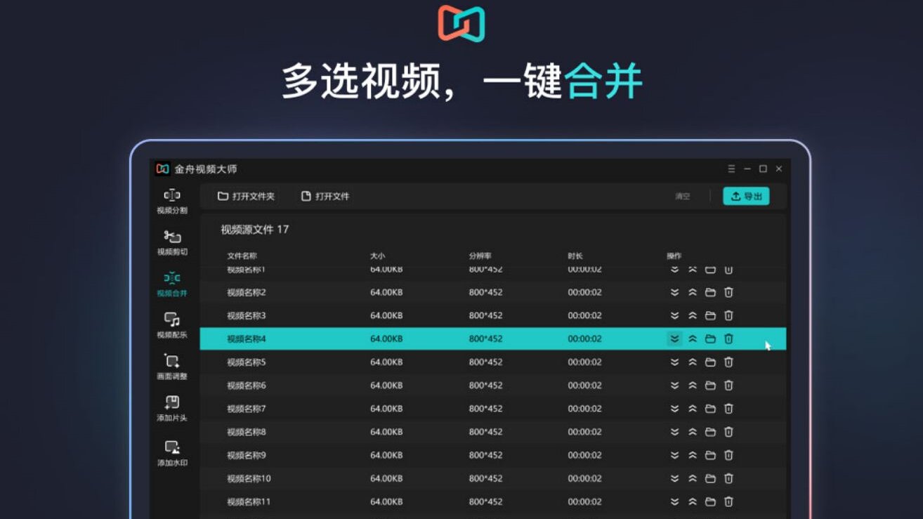923x519 pixels.
Task: Delete 视频名称3 using its trash icon
Action: click(x=728, y=315)
